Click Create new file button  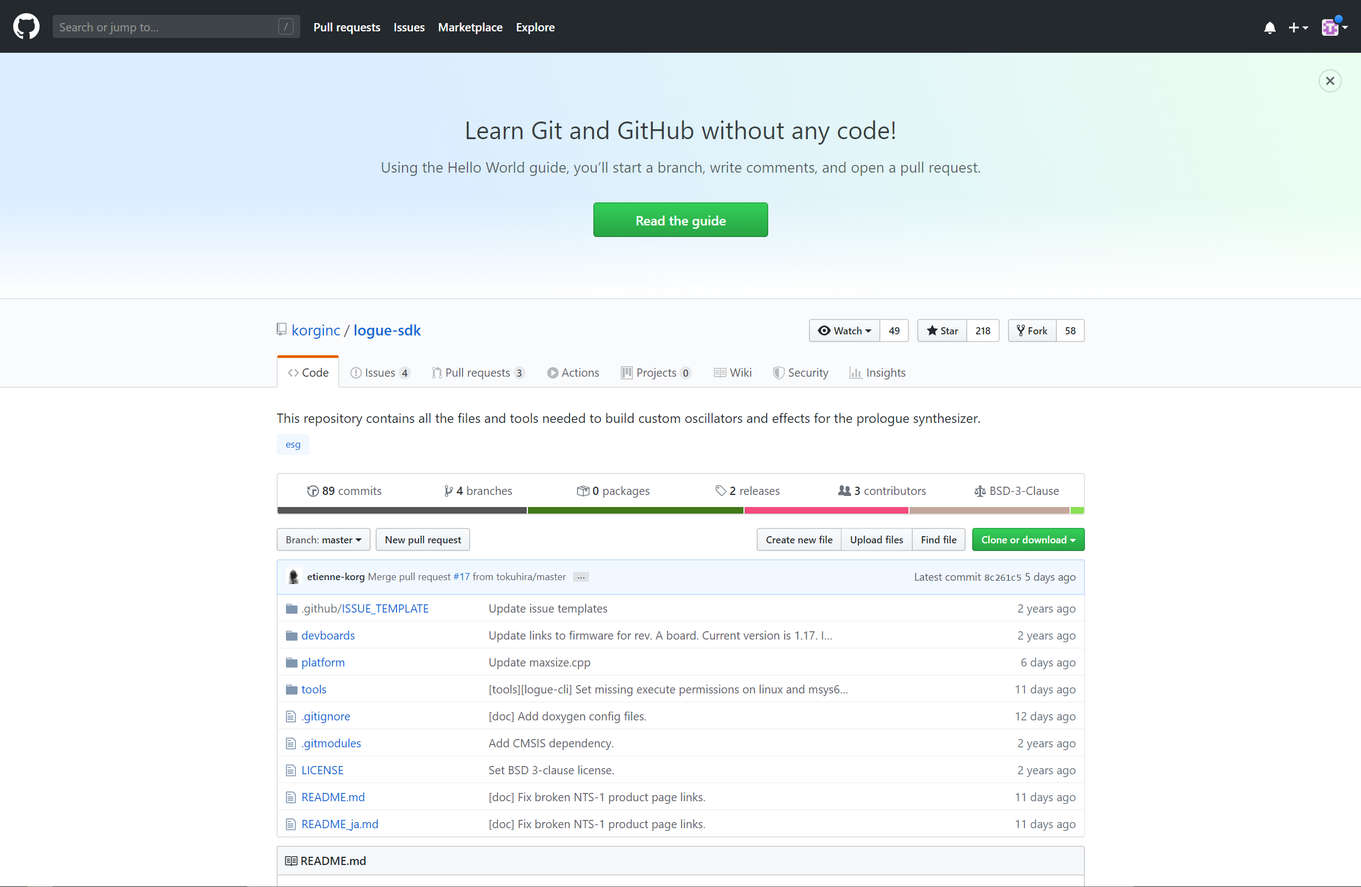coord(799,539)
